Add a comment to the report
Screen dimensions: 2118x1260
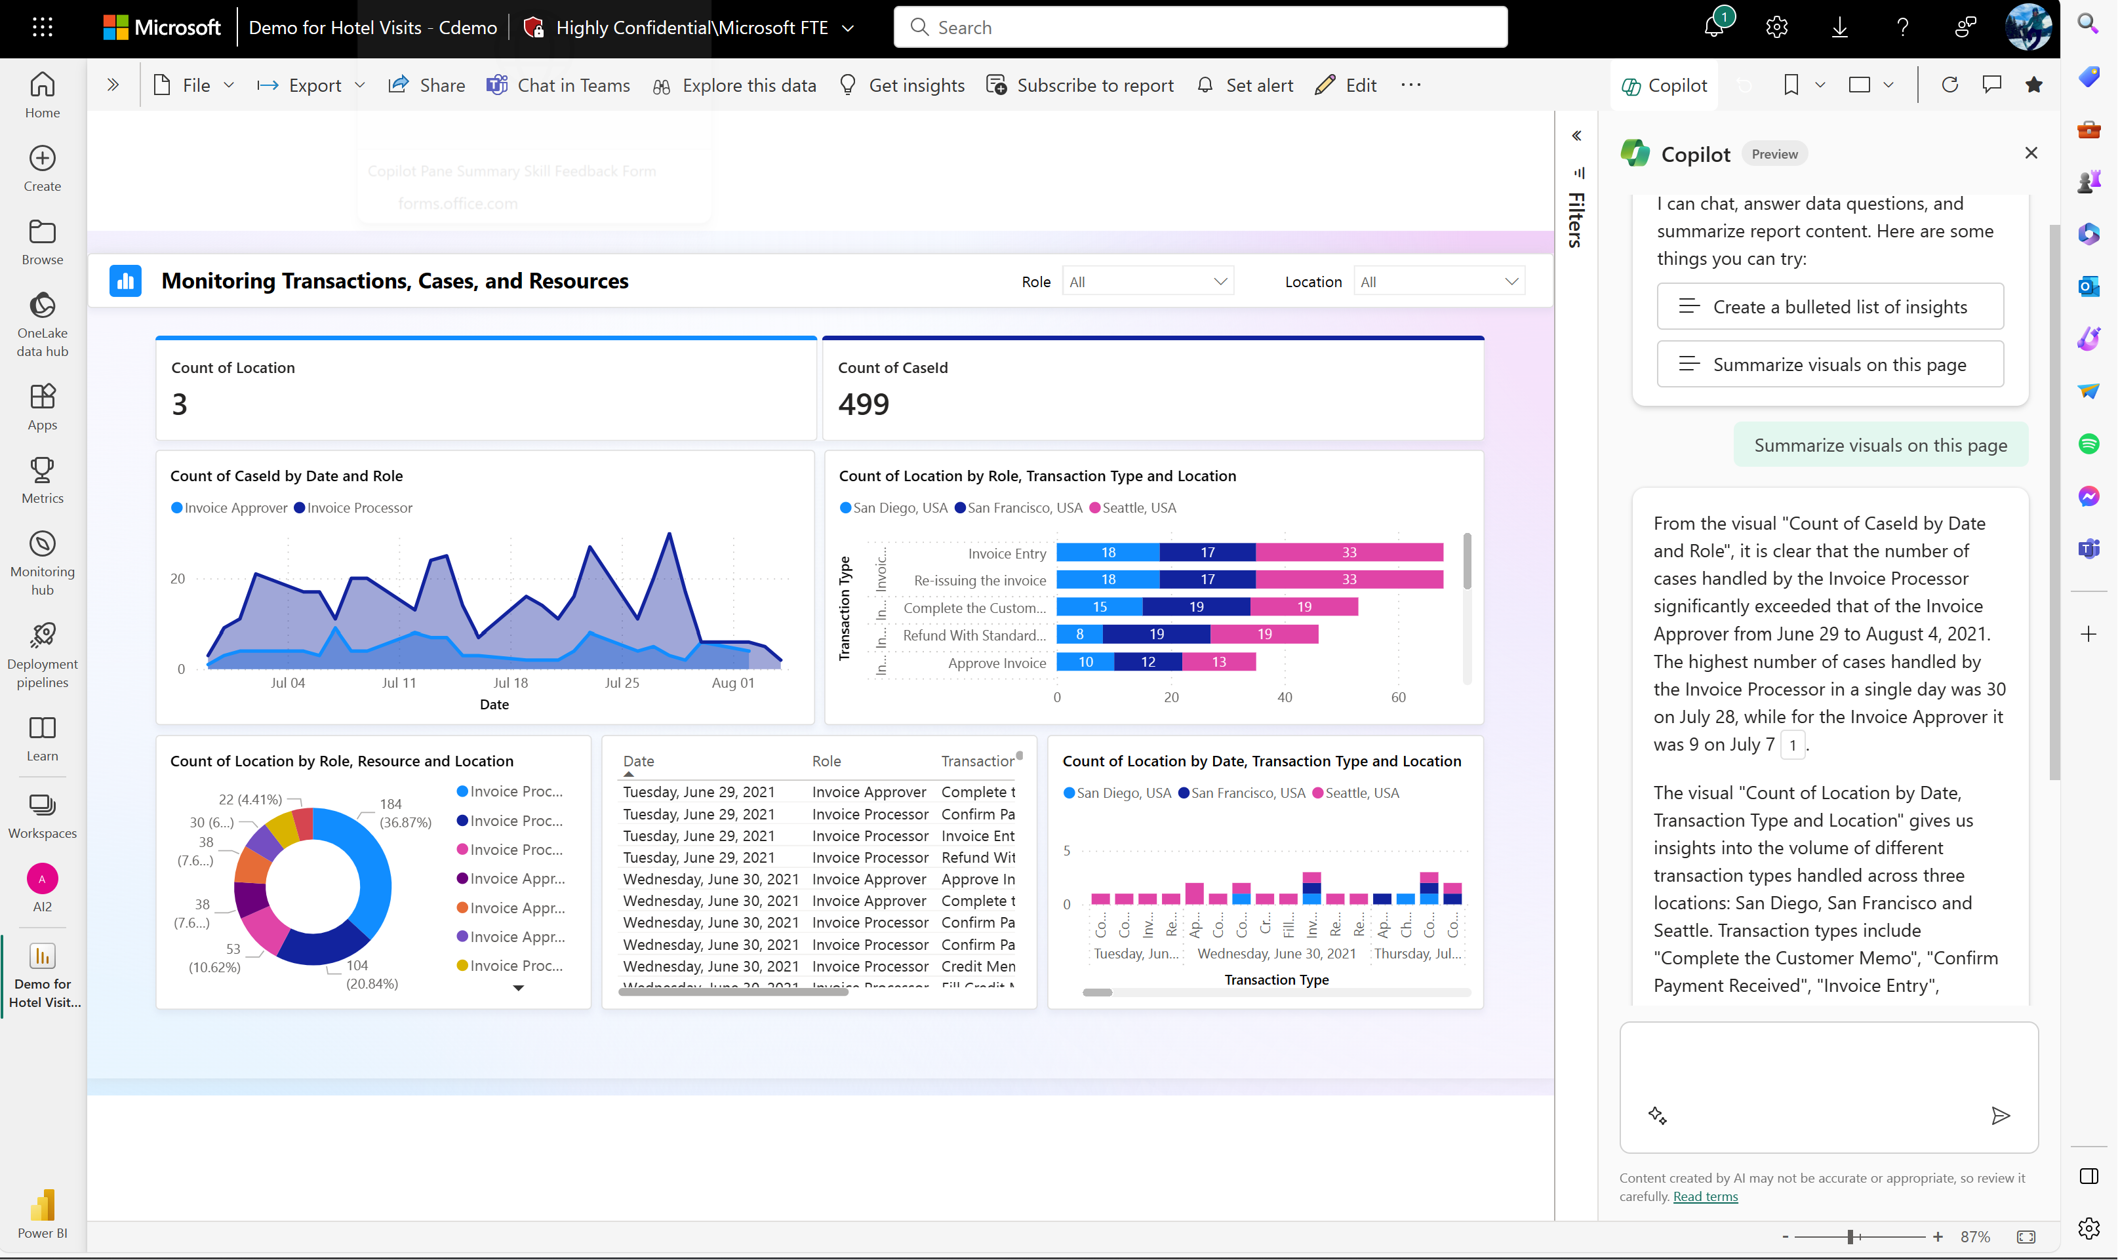[x=1991, y=84]
